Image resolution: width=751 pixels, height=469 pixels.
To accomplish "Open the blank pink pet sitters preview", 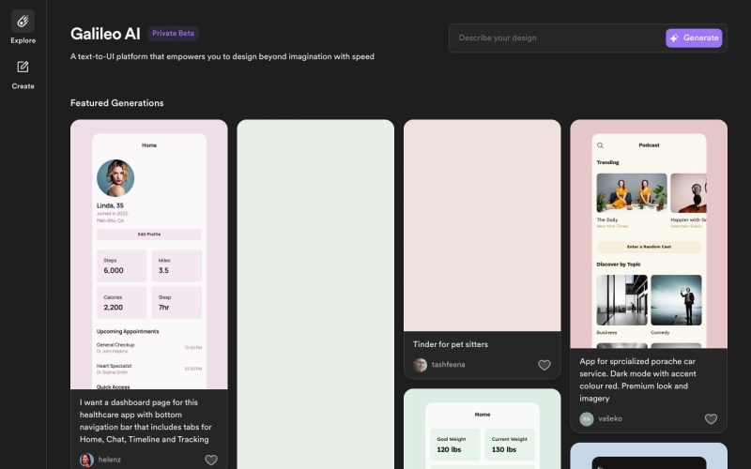I will tap(482, 225).
